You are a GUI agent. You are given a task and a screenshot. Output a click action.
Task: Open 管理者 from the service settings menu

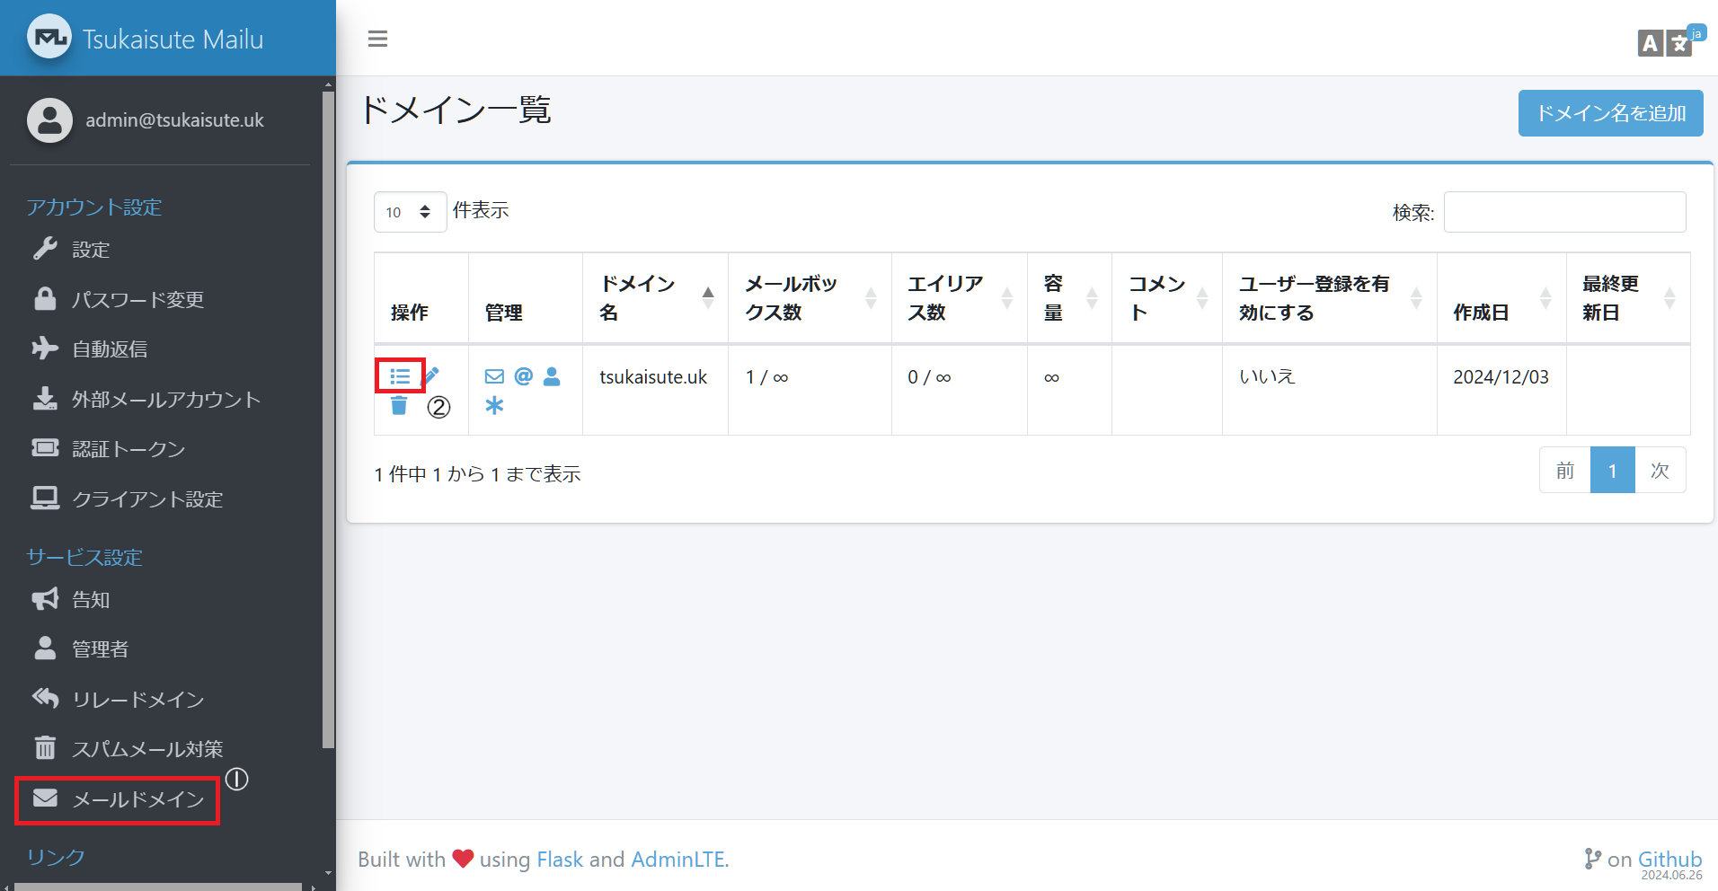click(101, 648)
